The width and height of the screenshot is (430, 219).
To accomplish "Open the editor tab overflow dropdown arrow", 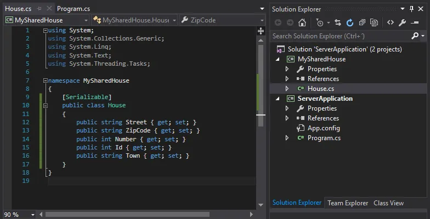I will tap(262, 9).
